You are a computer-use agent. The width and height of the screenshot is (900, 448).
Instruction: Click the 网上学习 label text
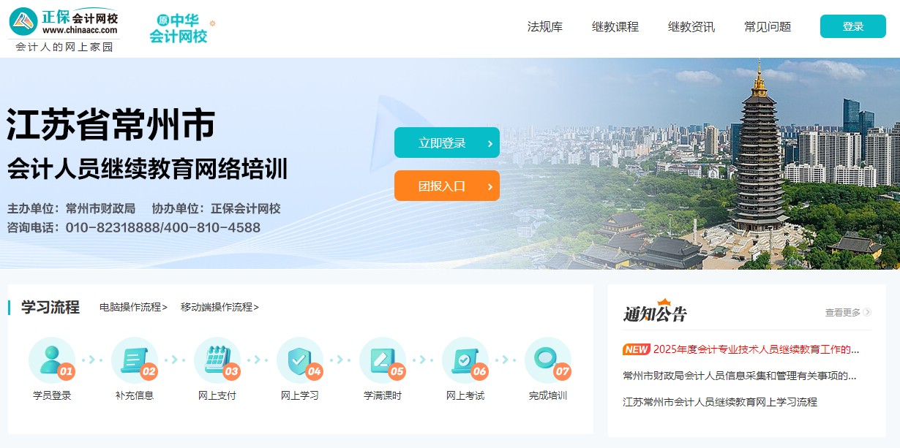coord(300,395)
